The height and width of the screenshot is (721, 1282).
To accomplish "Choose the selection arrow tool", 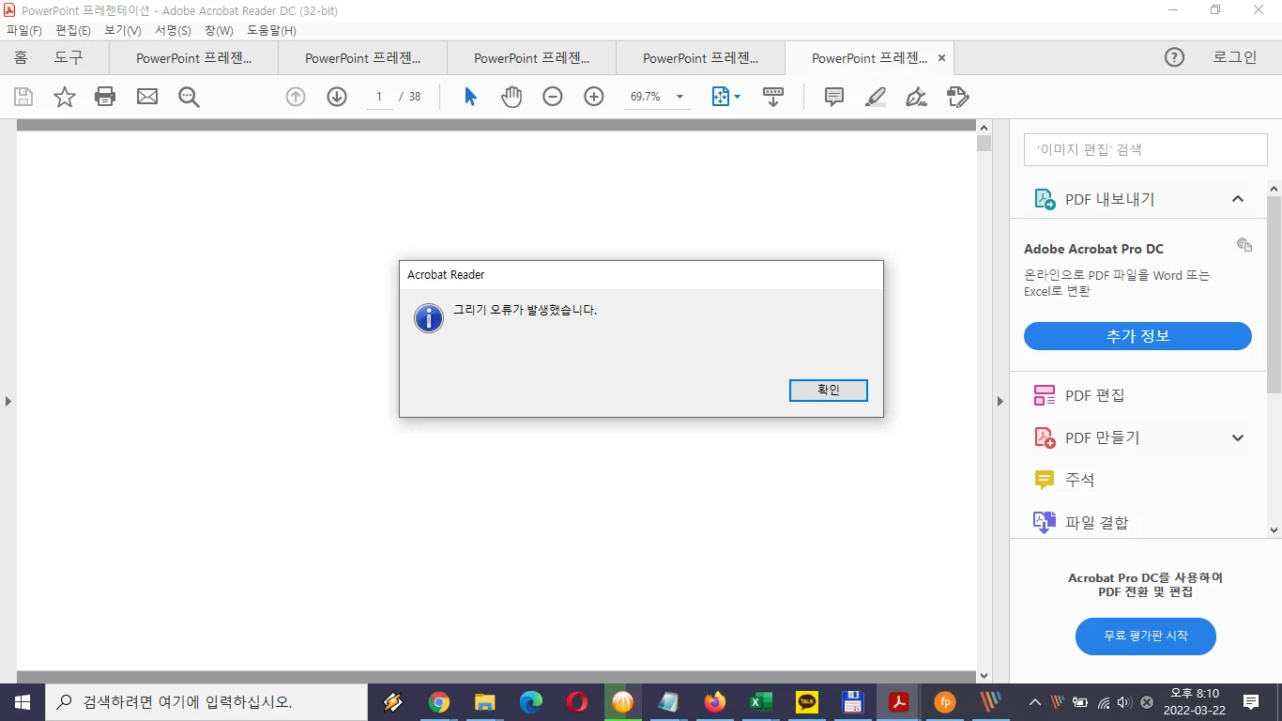I will (x=471, y=97).
